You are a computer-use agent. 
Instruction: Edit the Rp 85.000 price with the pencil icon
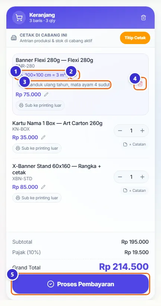[x=43, y=187]
